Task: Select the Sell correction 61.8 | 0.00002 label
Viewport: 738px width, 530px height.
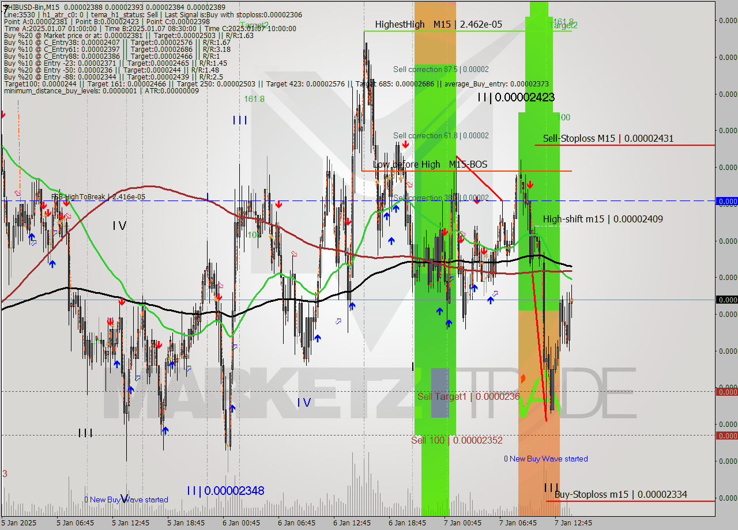Action: point(441,135)
